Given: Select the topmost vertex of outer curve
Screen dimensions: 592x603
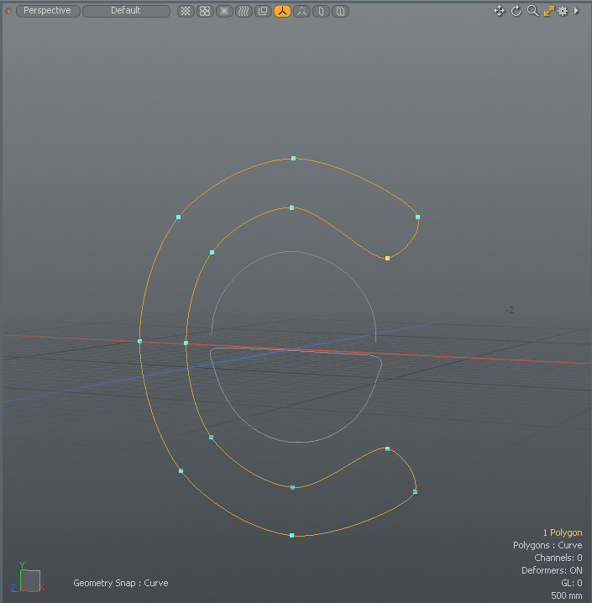Looking at the screenshot, I should click(x=293, y=158).
